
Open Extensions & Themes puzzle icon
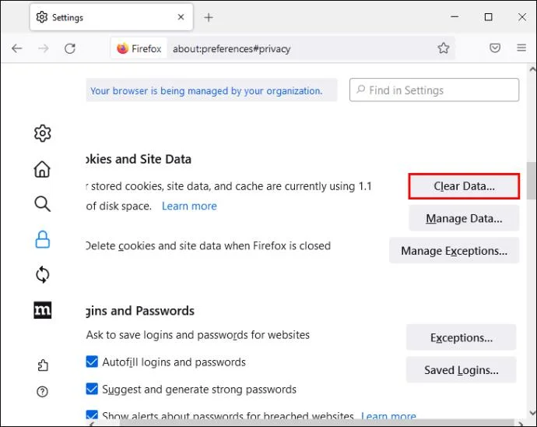point(43,365)
